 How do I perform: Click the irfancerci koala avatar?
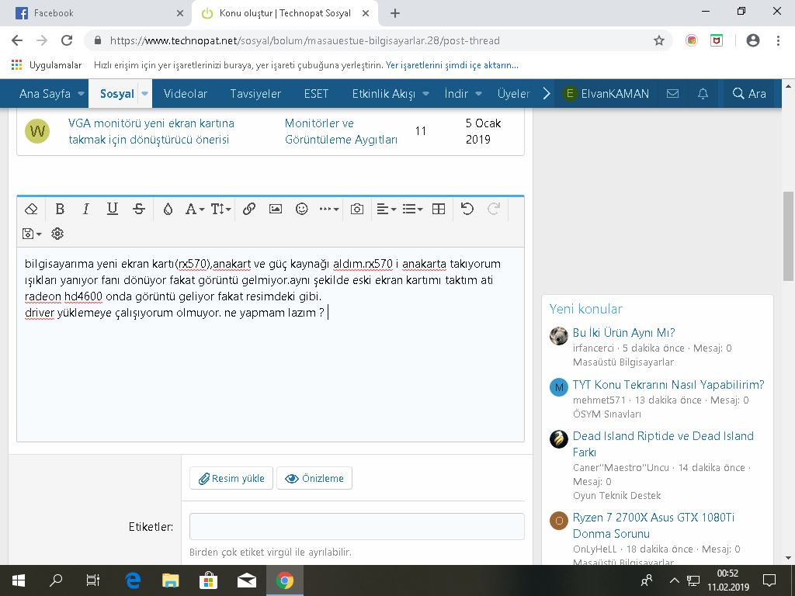559,336
